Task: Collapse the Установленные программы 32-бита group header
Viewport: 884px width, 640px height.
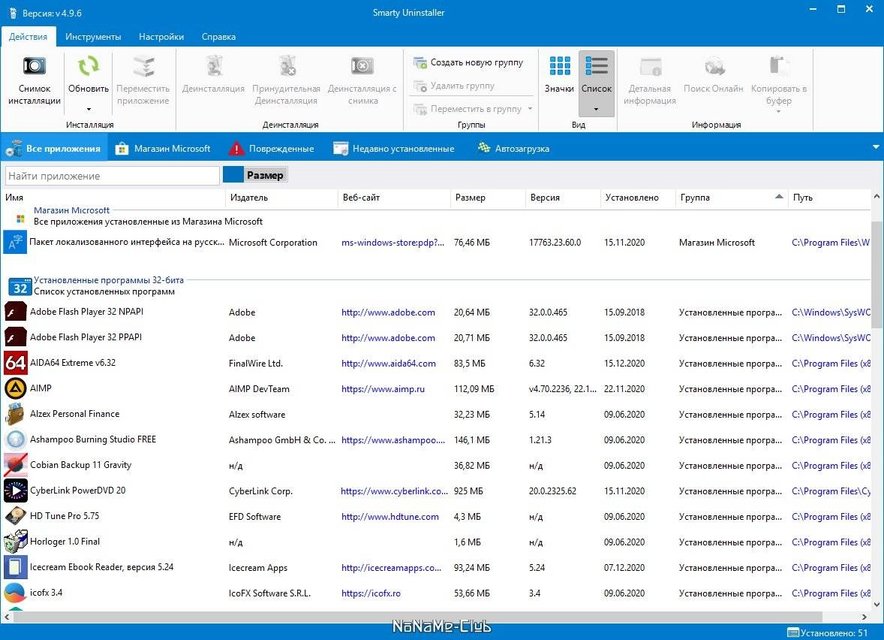Action: [108, 280]
